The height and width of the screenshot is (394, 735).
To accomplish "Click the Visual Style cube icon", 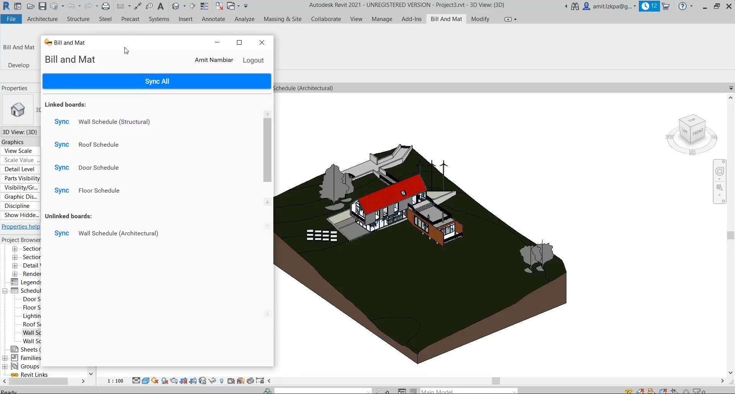I will [145, 381].
